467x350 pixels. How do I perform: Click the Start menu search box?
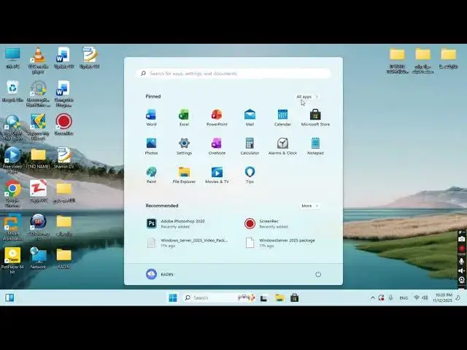point(233,73)
